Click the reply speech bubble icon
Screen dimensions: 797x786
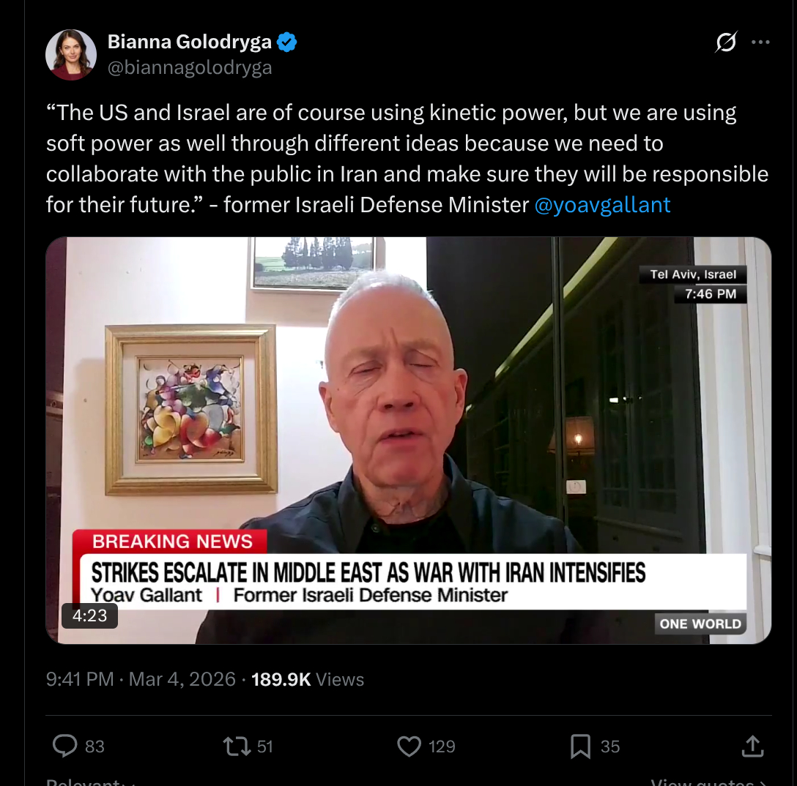[65, 746]
